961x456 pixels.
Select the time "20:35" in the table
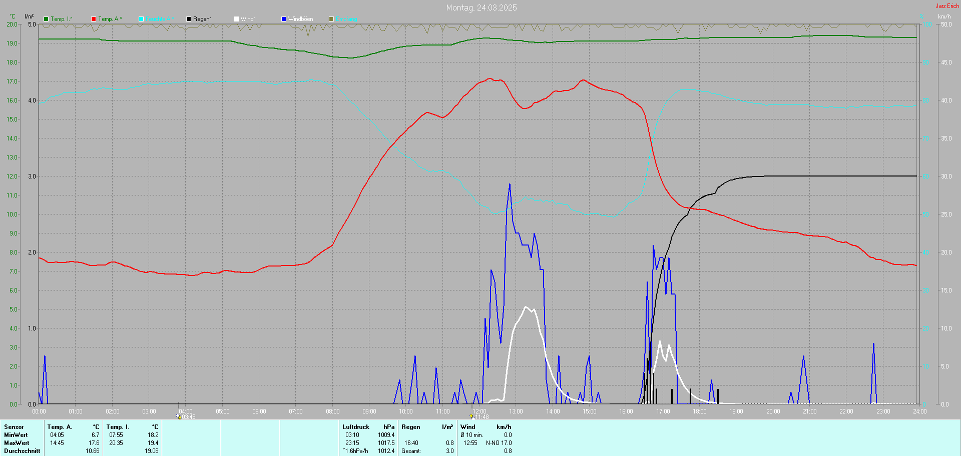116,443
